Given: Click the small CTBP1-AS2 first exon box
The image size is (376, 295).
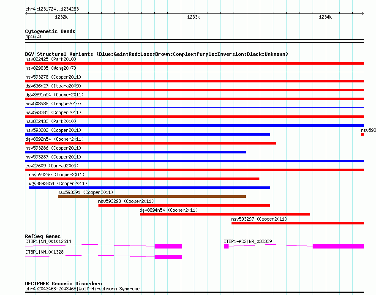Looking at the screenshot, I should (226, 246).
